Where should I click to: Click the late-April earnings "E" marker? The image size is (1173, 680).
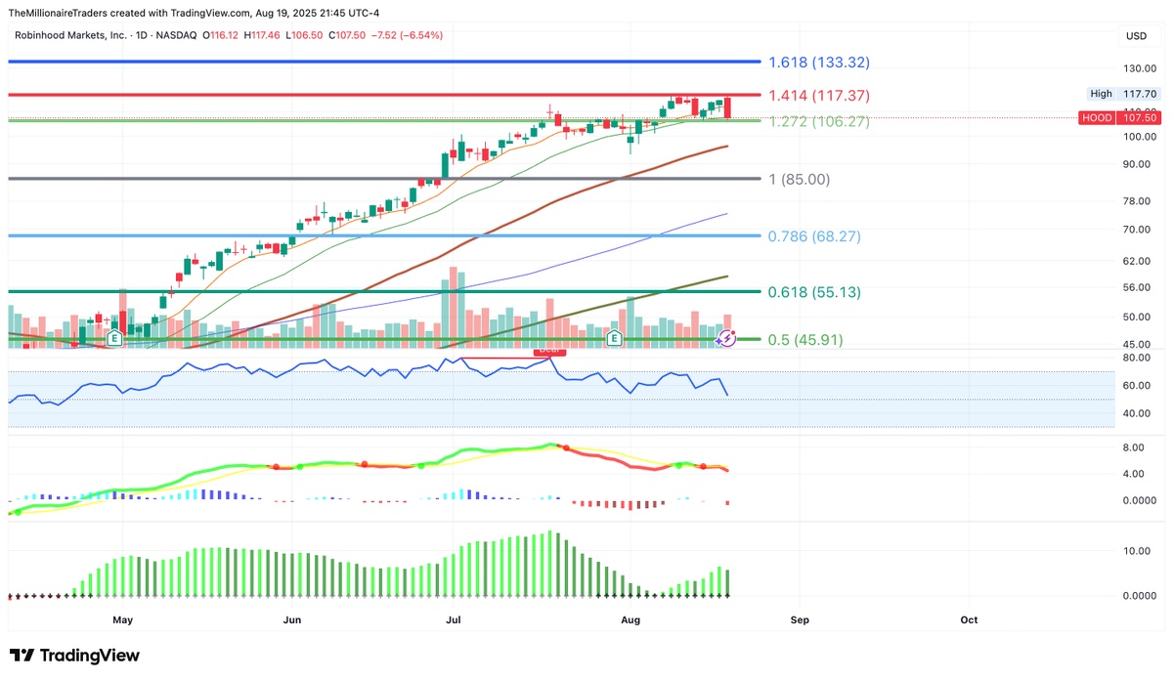[x=114, y=339]
